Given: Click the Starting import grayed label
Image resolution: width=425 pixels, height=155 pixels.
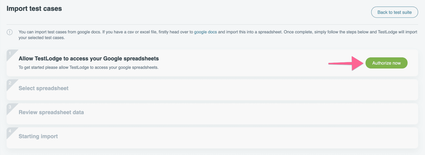Looking at the screenshot, I should [x=38, y=136].
